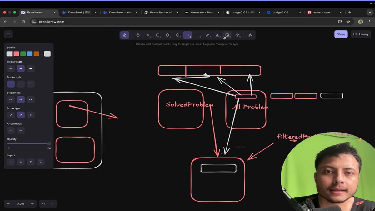
Task: Select the Rectangle tool
Action: 158,35
